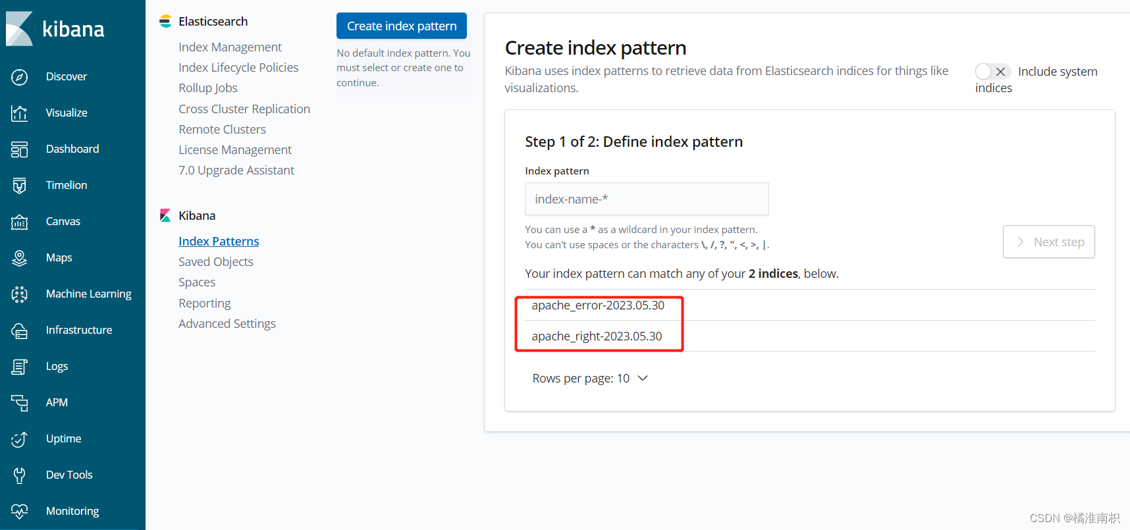Screen dimensions: 1130x530
Task: Go to Rollup Jobs
Action: coord(208,88)
